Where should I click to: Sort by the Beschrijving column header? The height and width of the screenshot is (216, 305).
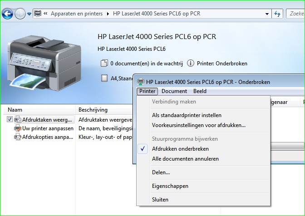(104, 110)
